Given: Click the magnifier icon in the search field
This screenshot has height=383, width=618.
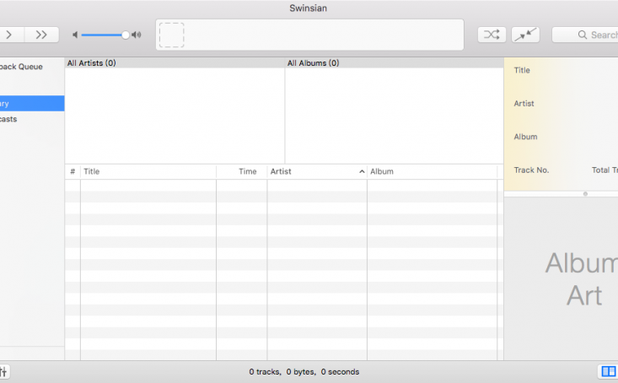Looking at the screenshot, I should click(582, 35).
